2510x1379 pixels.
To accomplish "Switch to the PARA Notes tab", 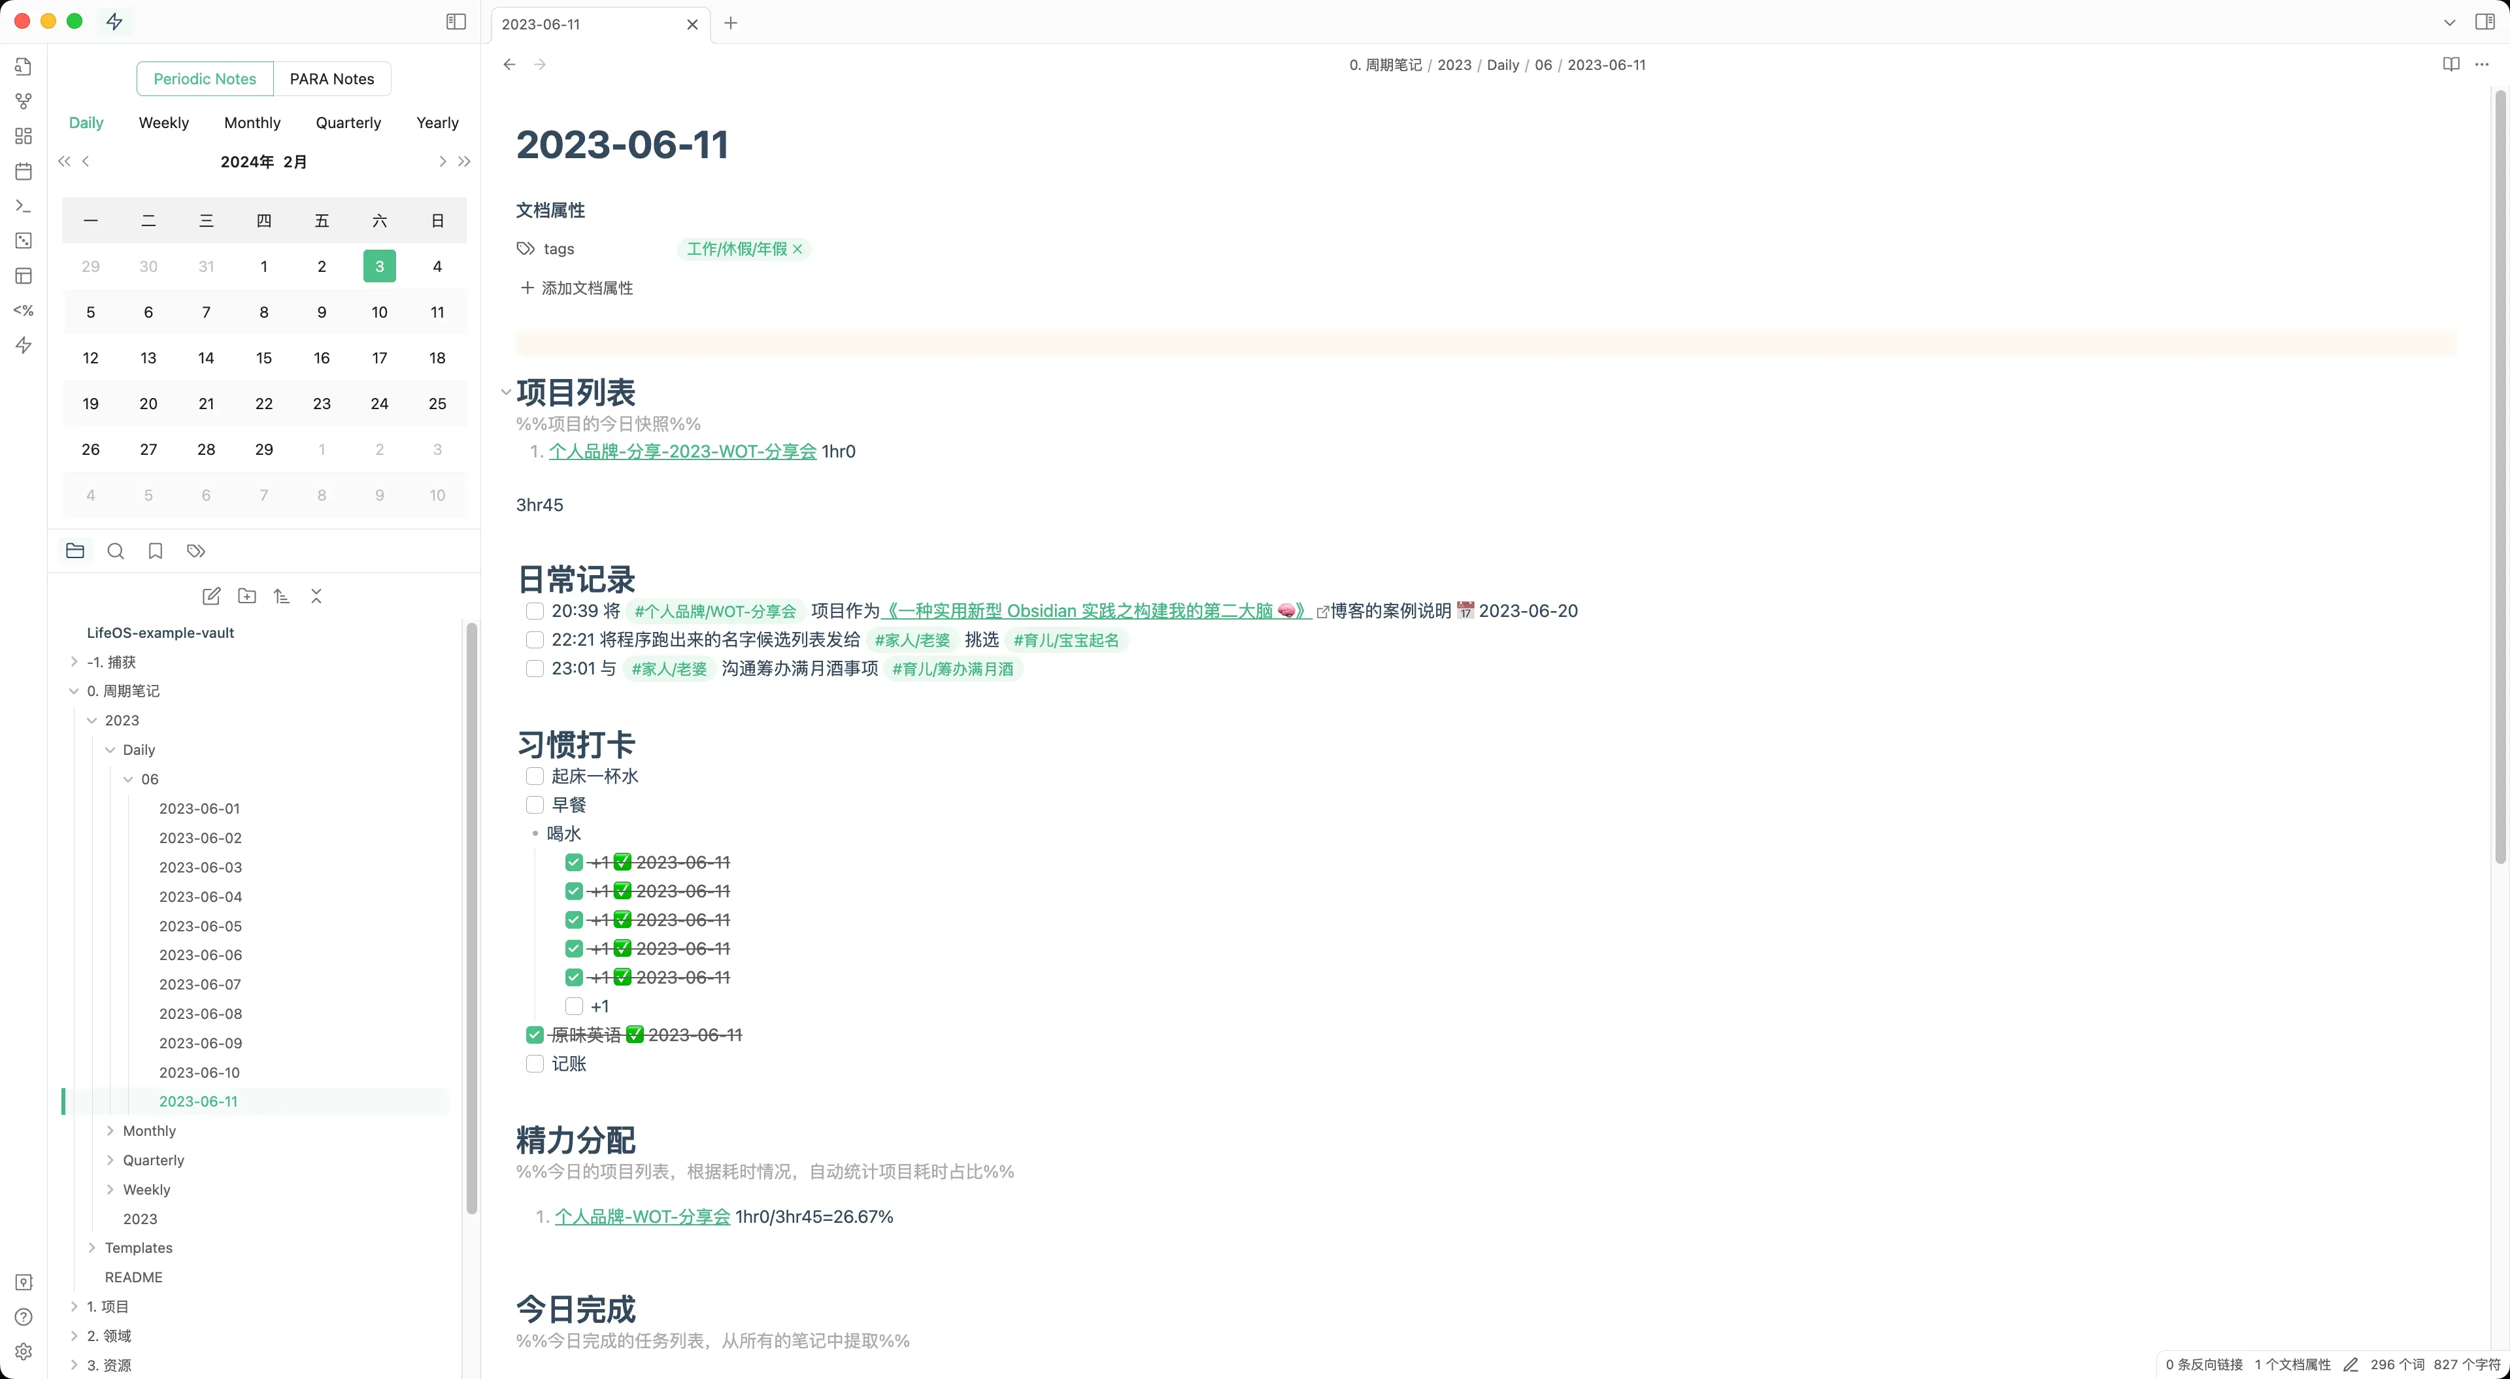I will [x=331, y=79].
